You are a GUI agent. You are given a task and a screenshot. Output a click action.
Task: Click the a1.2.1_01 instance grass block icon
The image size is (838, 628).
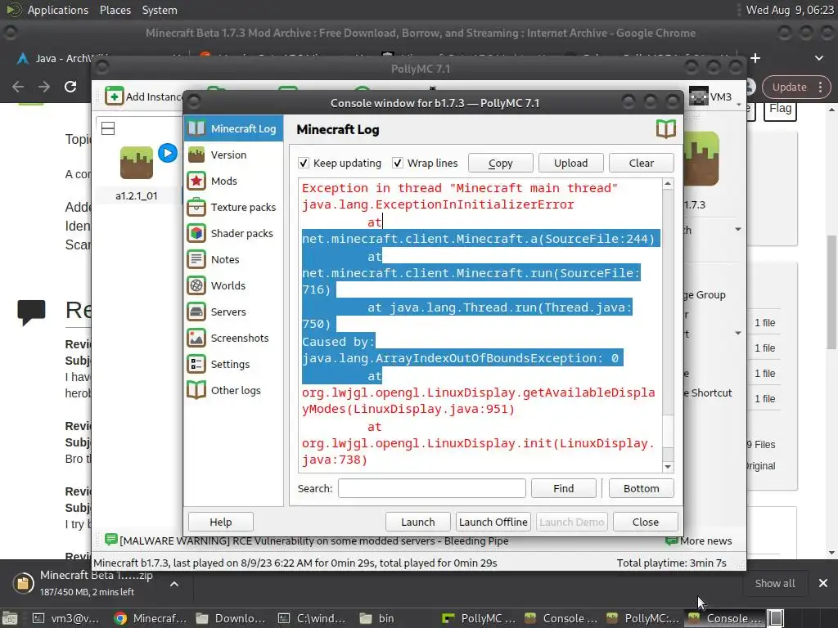[x=137, y=163]
